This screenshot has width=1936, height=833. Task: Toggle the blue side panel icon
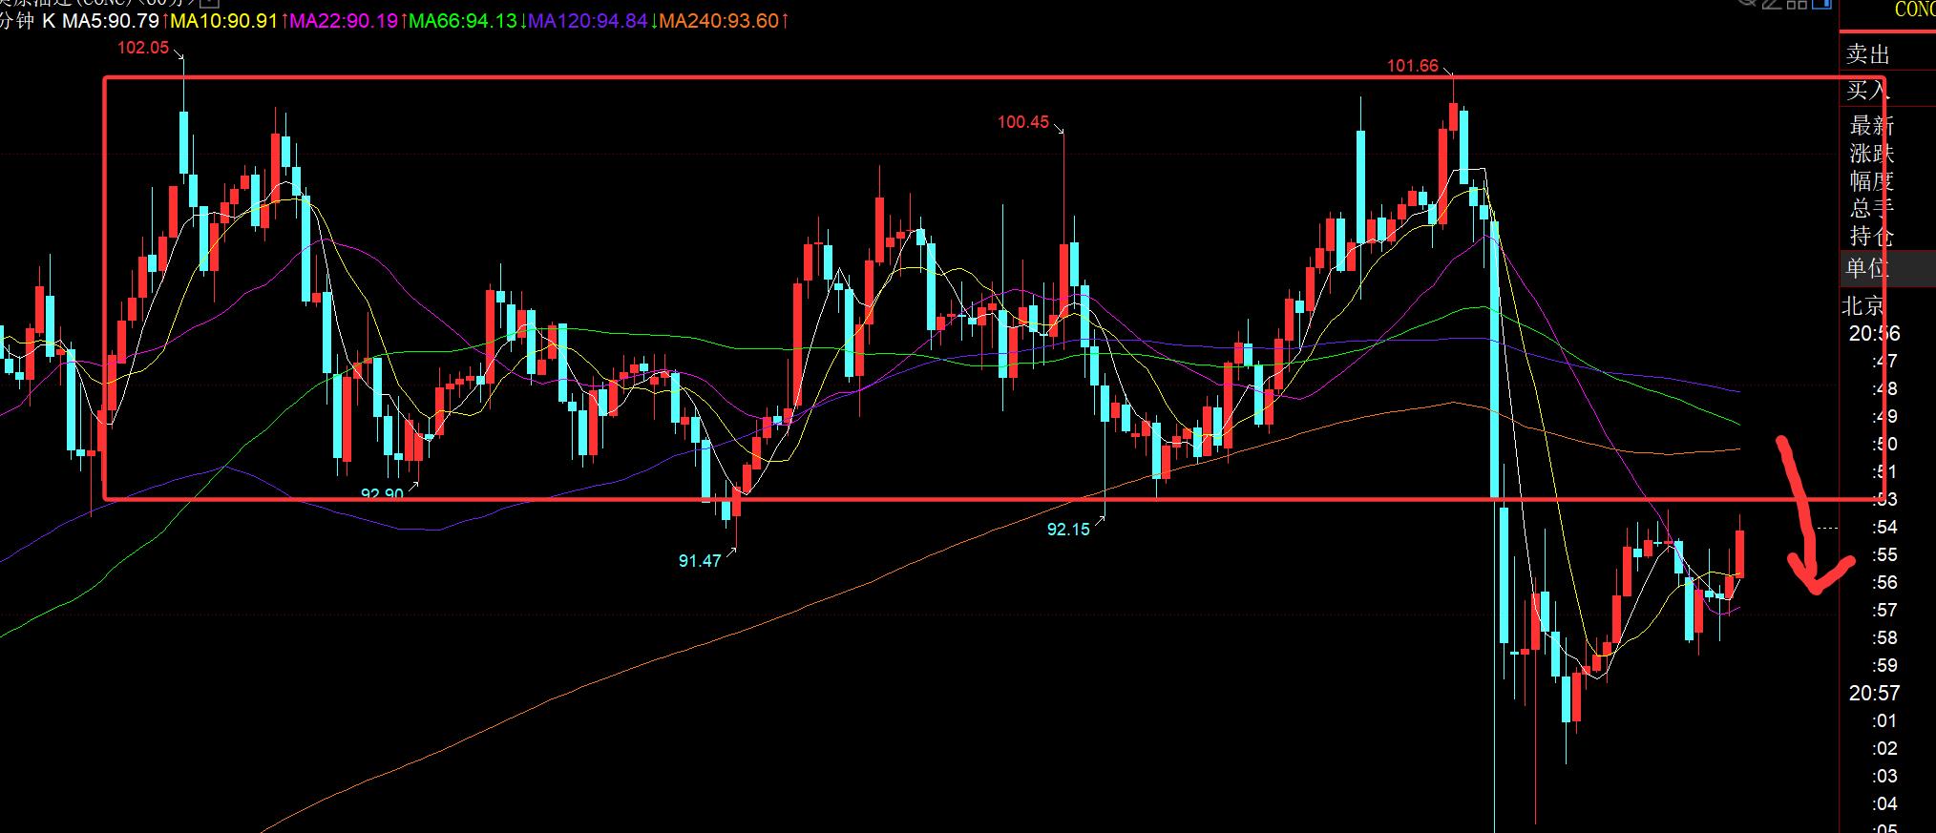tap(1821, 4)
